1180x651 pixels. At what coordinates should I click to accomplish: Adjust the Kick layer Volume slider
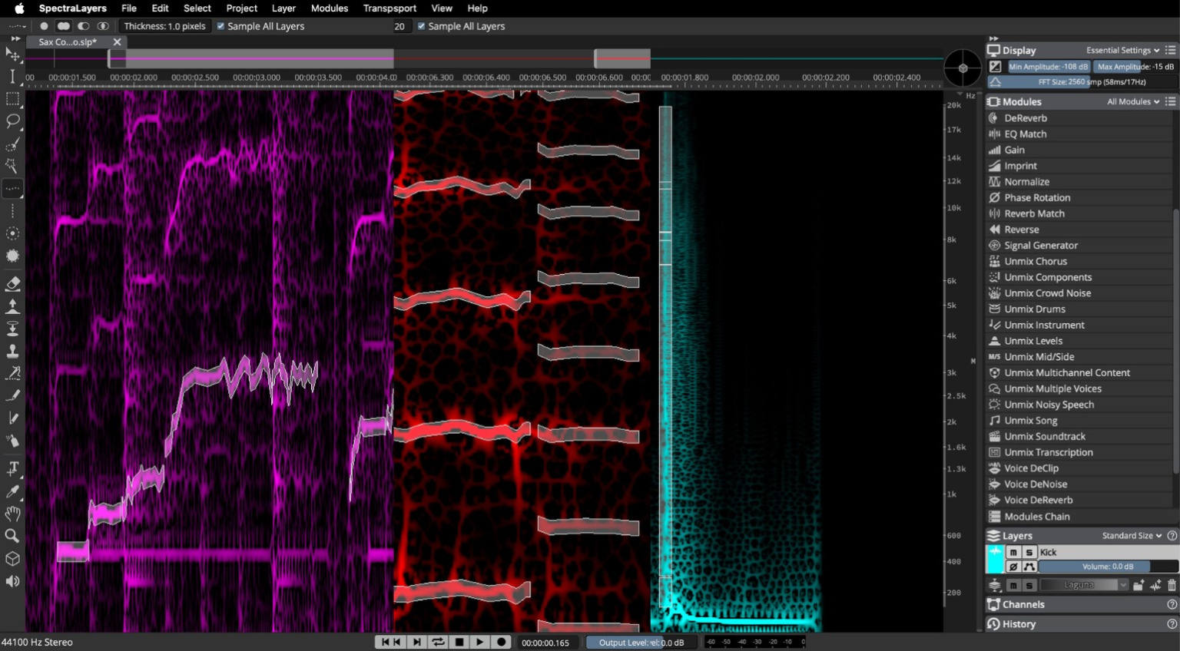click(x=1106, y=567)
